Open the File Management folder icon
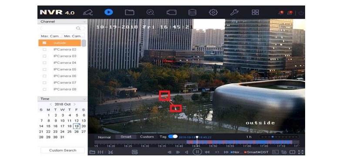Image resolution: width=353 pixels, height=158 pixels. coord(129,12)
